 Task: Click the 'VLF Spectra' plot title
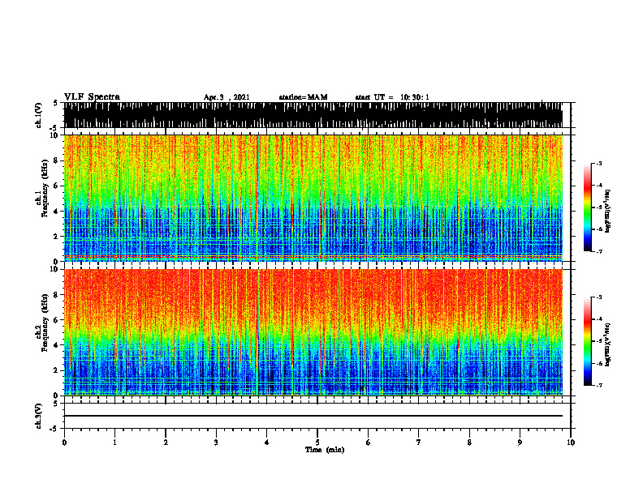pyautogui.click(x=92, y=97)
